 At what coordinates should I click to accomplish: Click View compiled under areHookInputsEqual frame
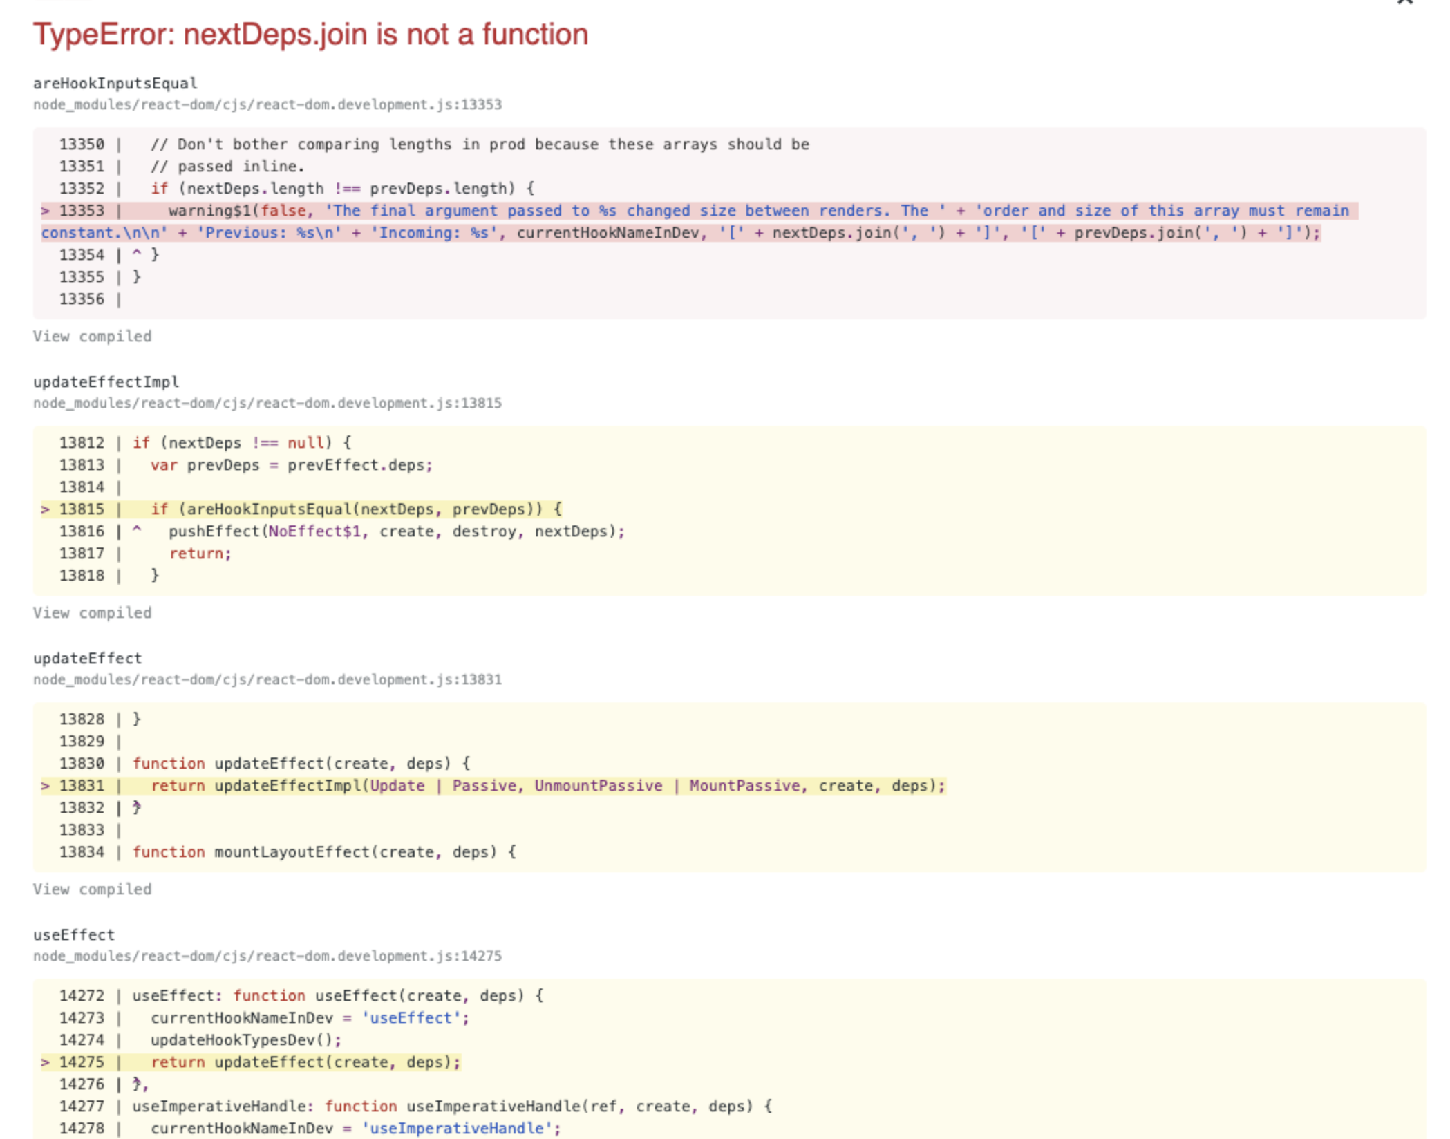click(92, 337)
